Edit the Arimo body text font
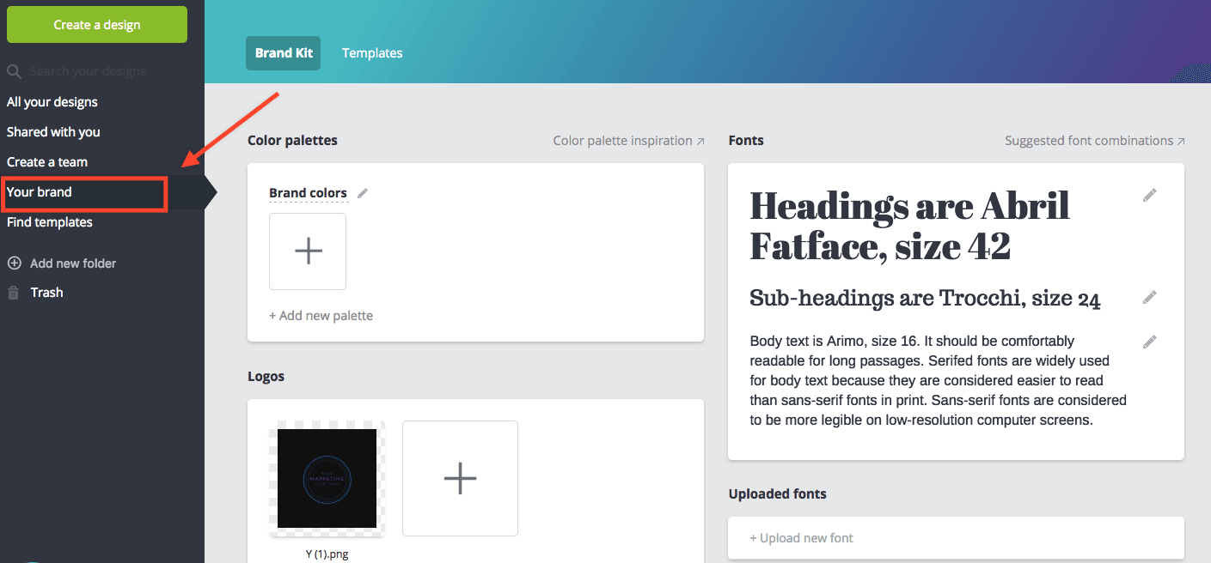The width and height of the screenshot is (1211, 563). [x=1149, y=342]
